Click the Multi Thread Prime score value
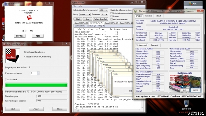 192,68
